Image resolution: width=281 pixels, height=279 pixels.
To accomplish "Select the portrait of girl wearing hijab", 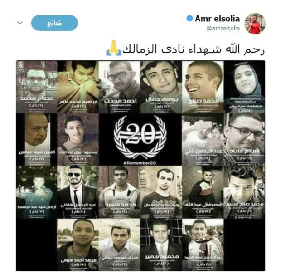I will point(244,87).
